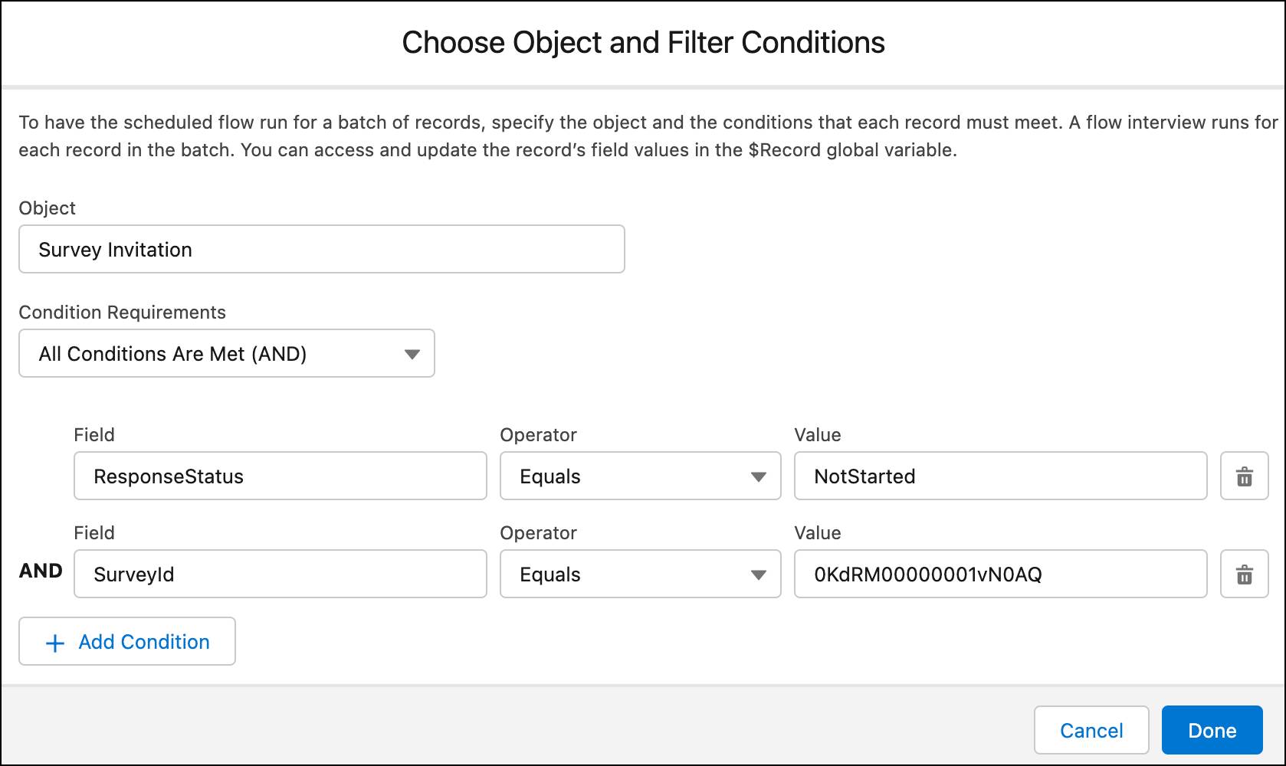The image size is (1286, 766).
Task: Click the arrow on the first Operator dropdown
Action: [758, 476]
